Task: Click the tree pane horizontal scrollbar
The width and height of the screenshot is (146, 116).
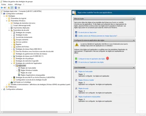Action: (30, 112)
